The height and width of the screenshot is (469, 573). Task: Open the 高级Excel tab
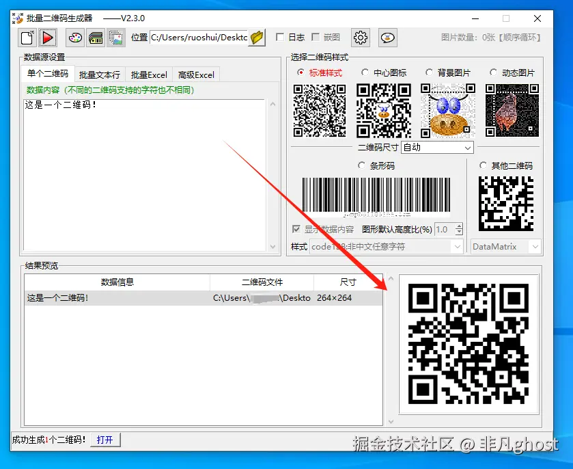pyautogui.click(x=196, y=75)
